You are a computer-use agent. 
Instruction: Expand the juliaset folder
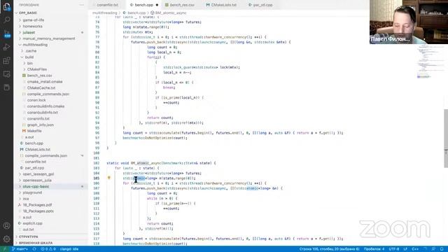[29, 33]
